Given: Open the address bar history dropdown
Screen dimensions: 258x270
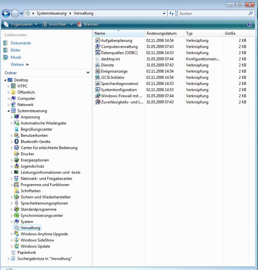Looking at the screenshot, I should point(164,13).
